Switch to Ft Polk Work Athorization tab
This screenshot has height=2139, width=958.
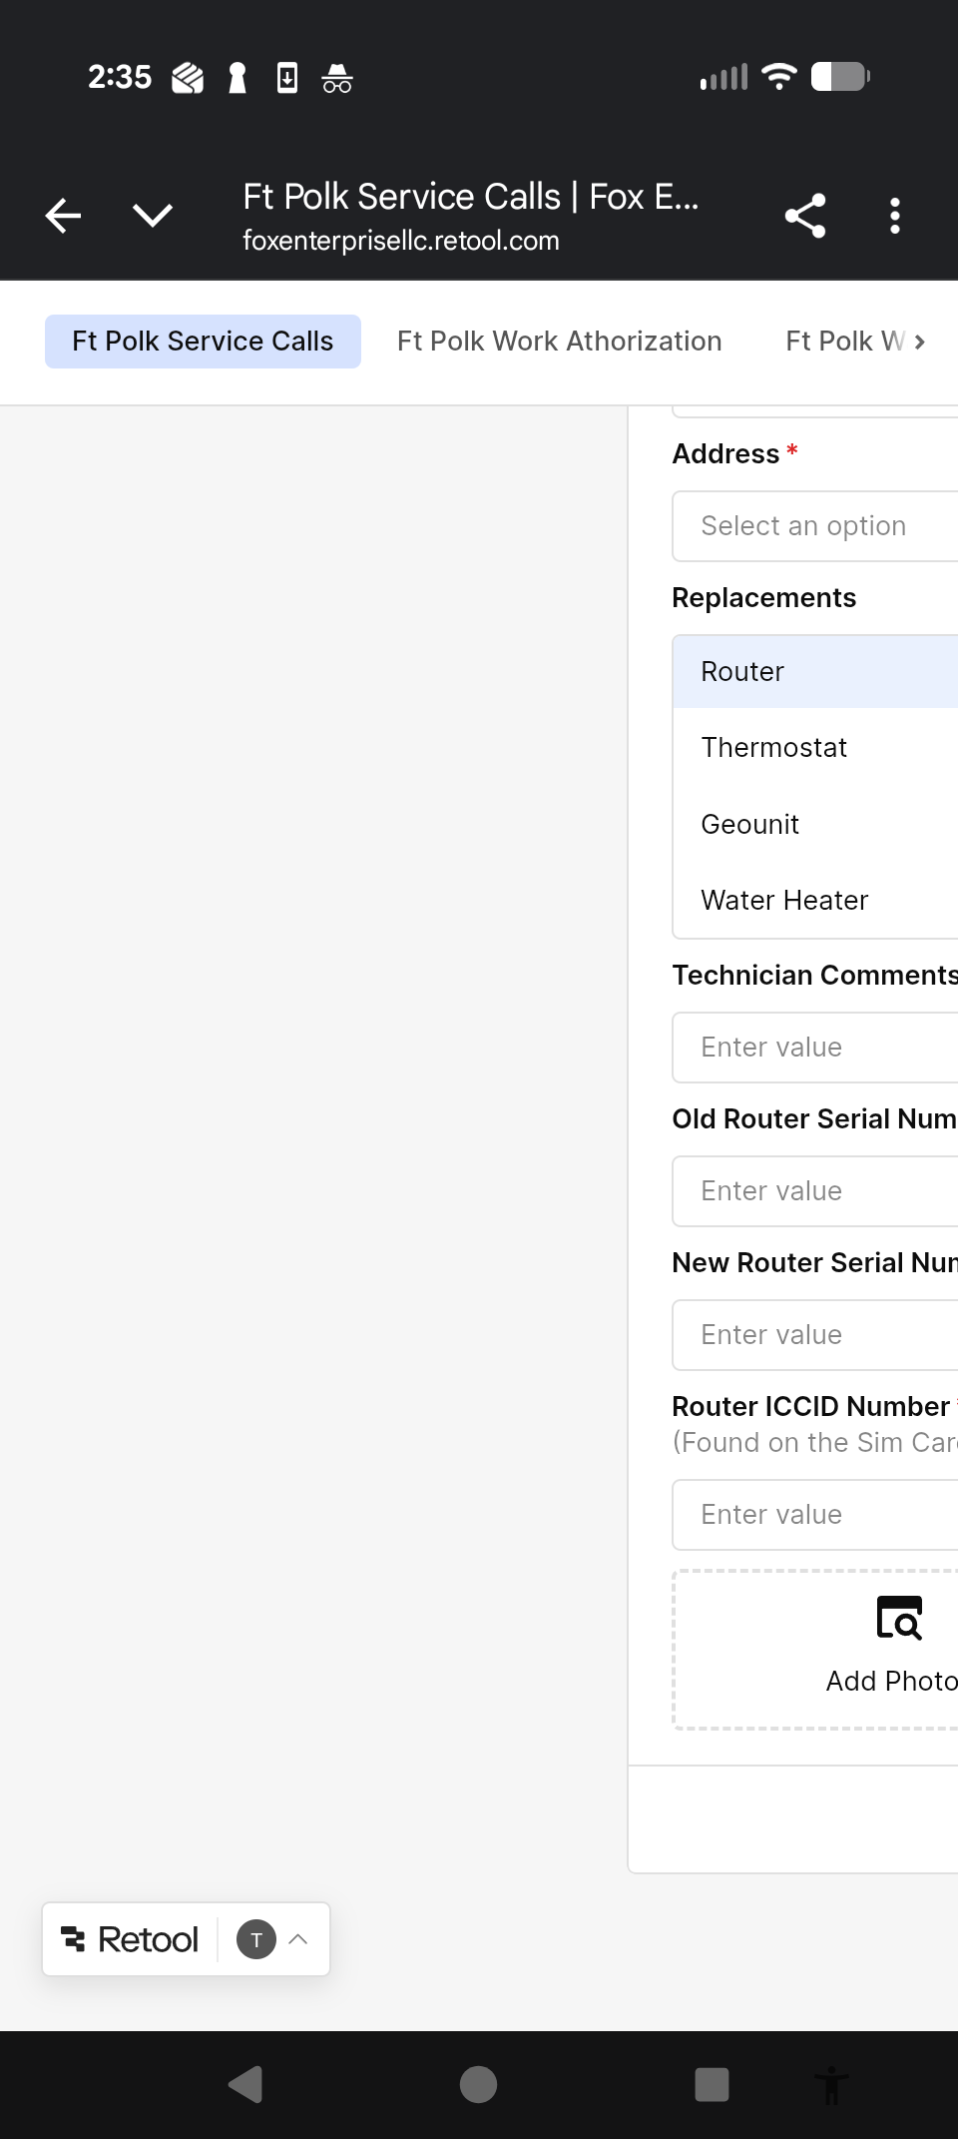click(559, 342)
